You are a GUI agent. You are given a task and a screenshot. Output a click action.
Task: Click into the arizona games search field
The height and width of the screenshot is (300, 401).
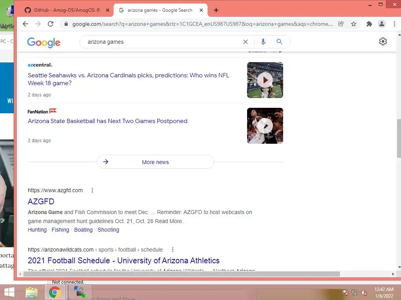(x=164, y=42)
